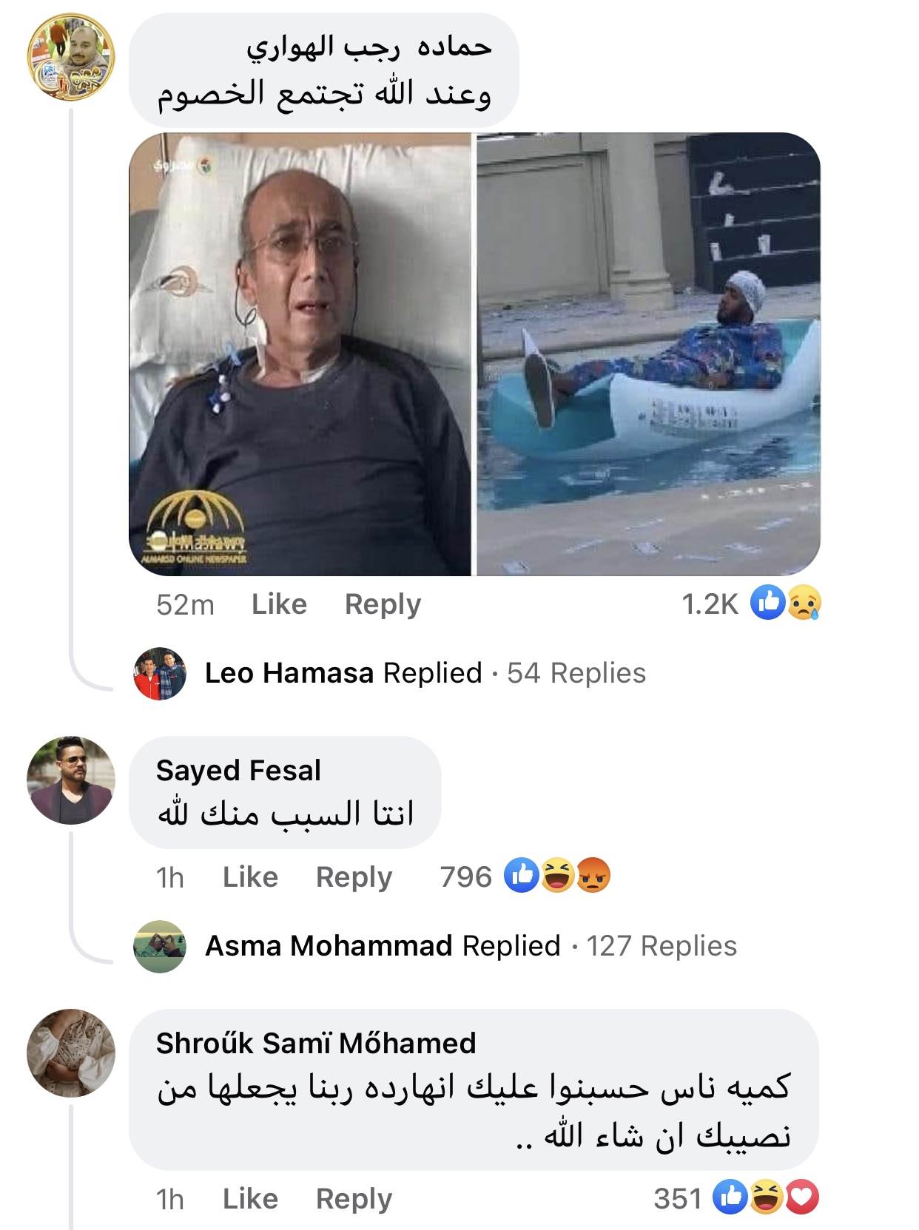Reply to Shroűk Samï Mőhamed's comment
The width and height of the screenshot is (919, 1230).
point(354,1199)
